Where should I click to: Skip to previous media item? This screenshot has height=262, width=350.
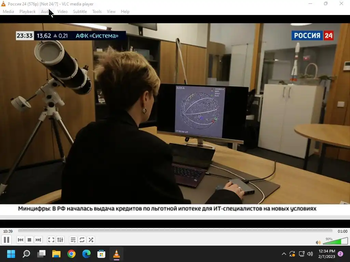click(x=20, y=240)
